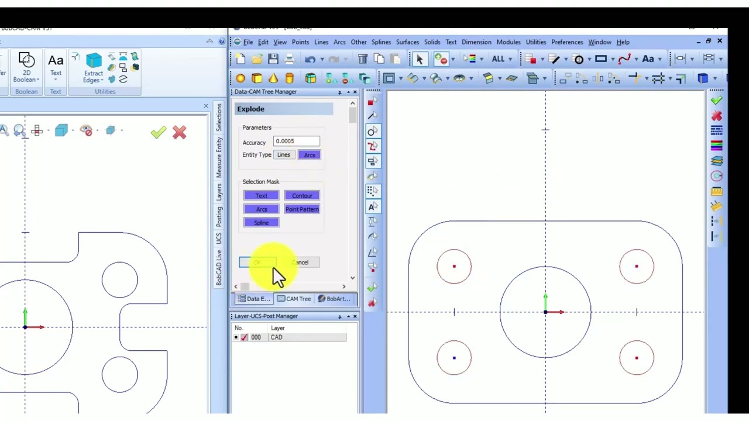Toggle the Lines entity type
Viewport: 749px width, 421px height.
pos(284,155)
